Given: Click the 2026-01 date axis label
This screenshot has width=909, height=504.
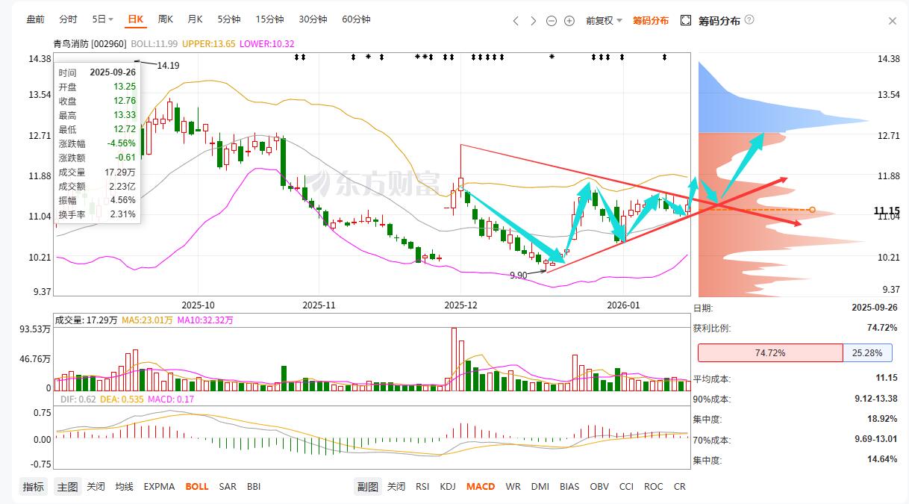Looking at the screenshot, I should (x=623, y=305).
